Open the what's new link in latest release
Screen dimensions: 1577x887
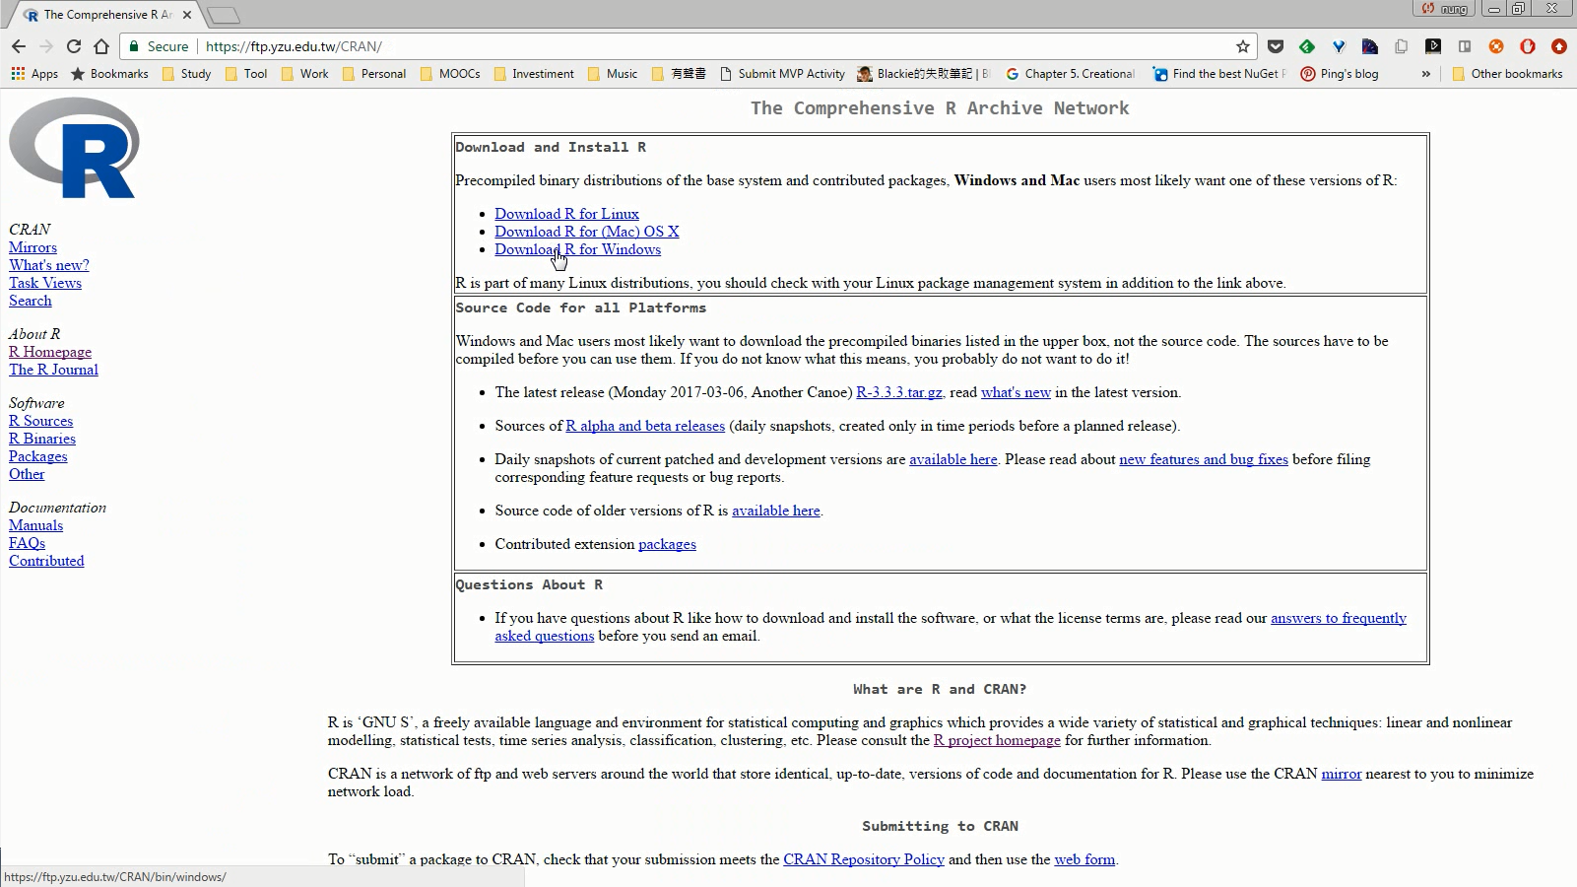pos(1016,392)
